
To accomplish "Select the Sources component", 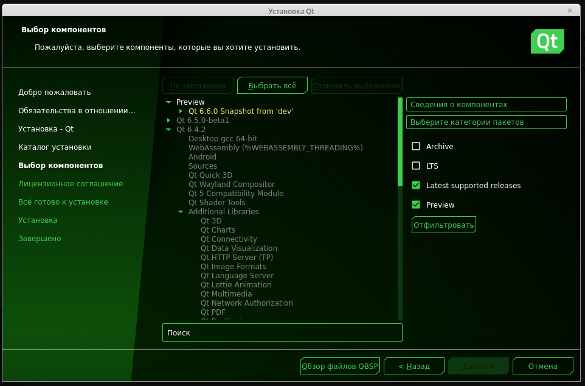I will 202,166.
